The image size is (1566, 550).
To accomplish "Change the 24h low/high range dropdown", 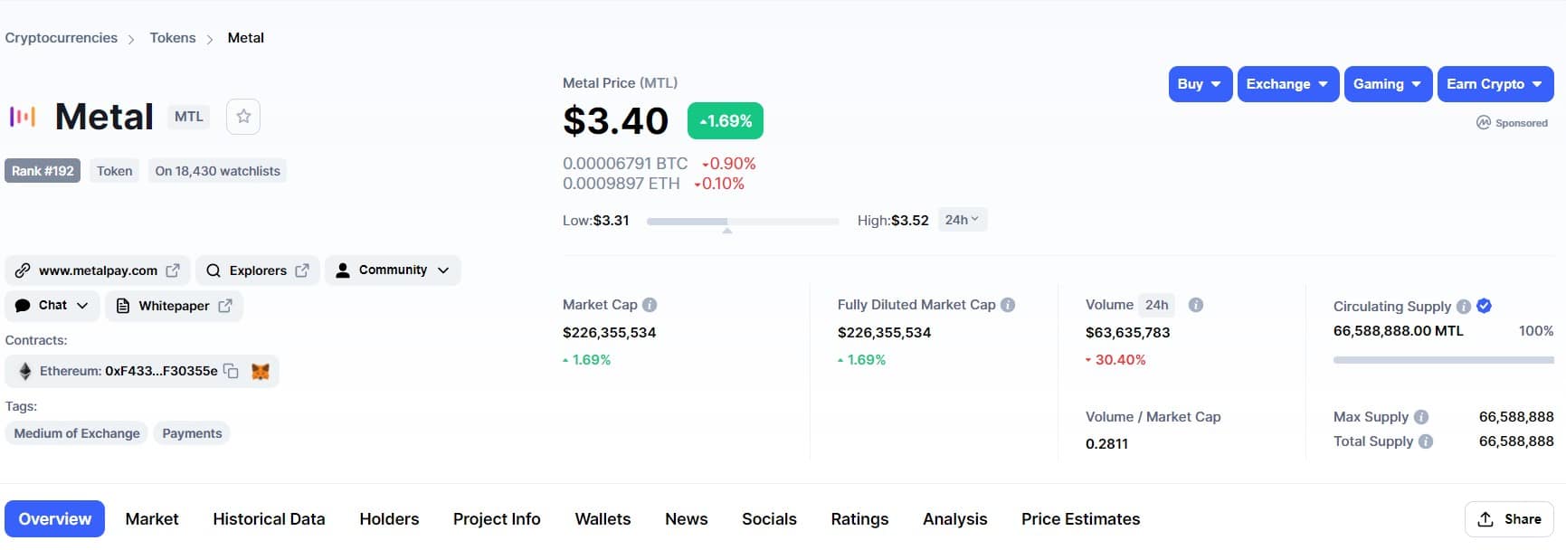I will [x=963, y=220].
